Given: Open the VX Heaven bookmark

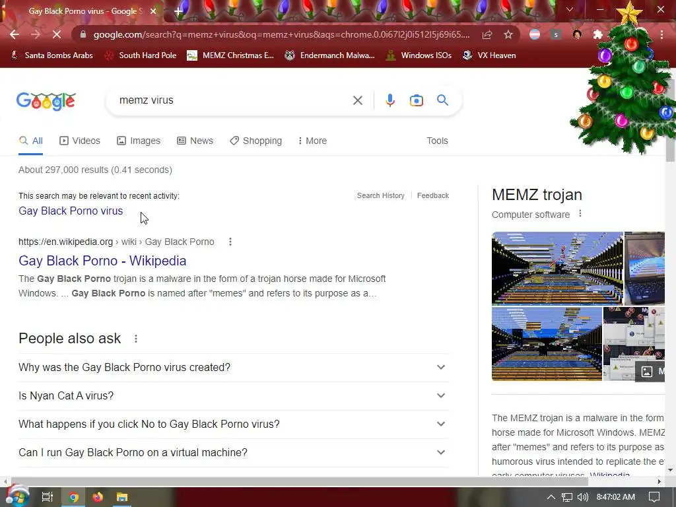Looking at the screenshot, I should [x=489, y=55].
